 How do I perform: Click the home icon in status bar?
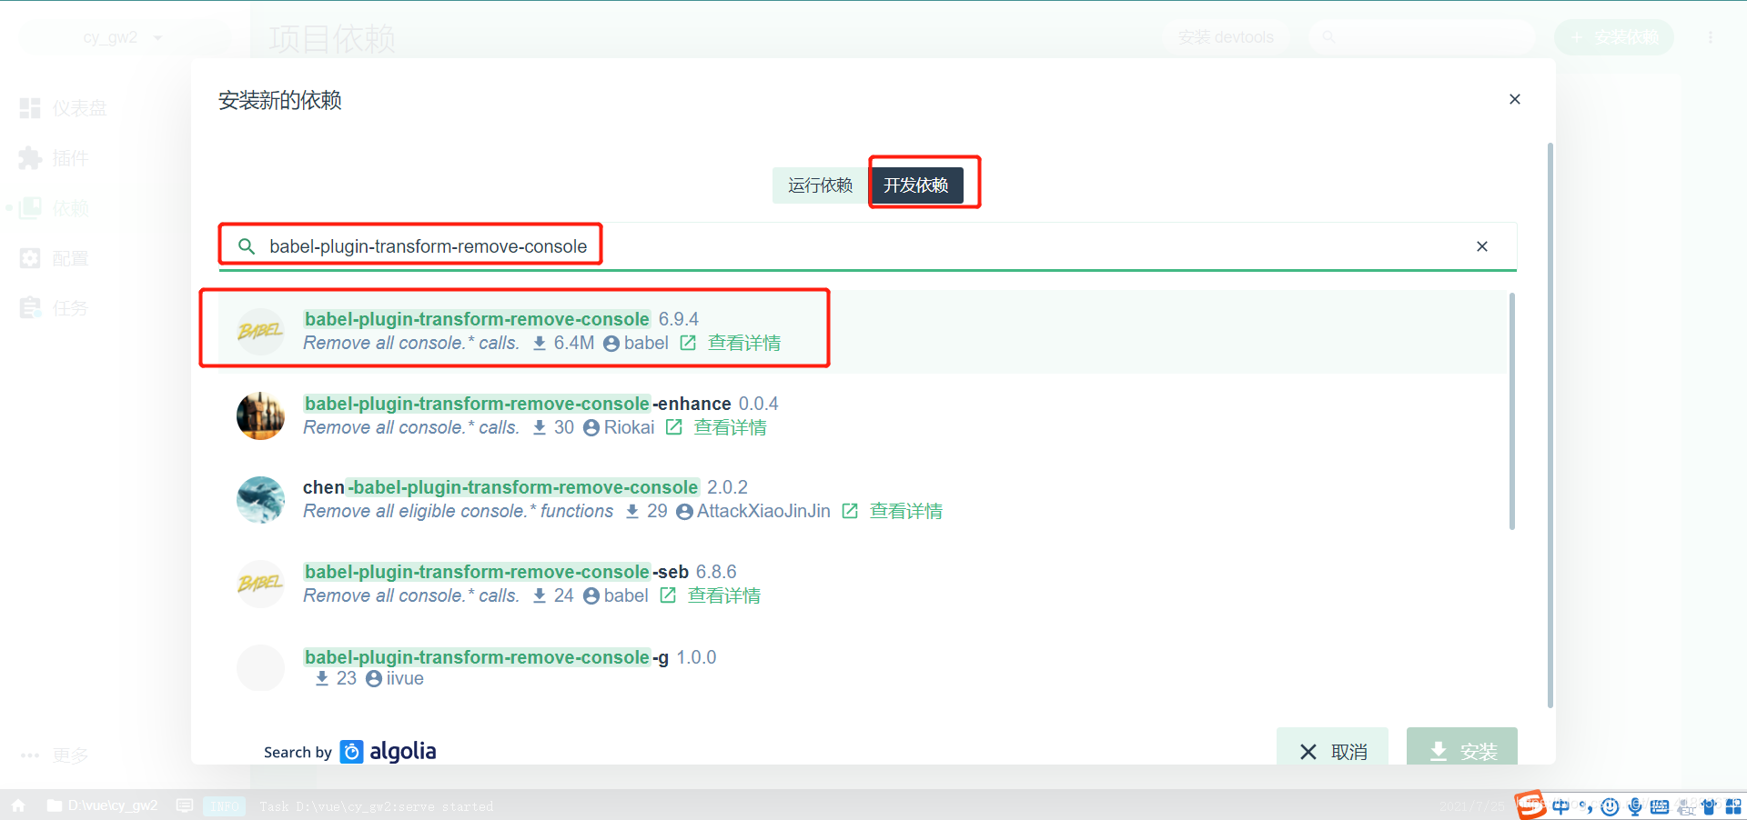[18, 805]
